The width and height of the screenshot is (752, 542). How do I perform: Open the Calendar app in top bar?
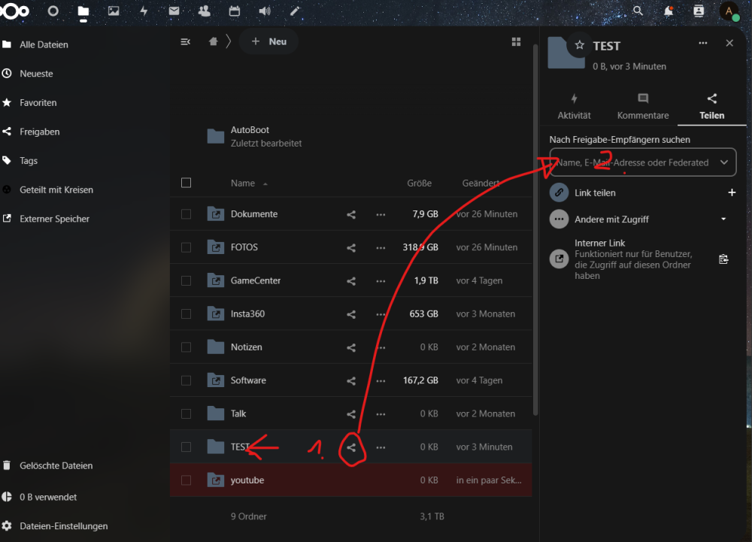pos(235,11)
